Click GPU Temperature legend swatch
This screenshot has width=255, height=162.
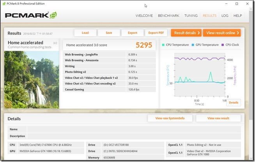[193, 45]
